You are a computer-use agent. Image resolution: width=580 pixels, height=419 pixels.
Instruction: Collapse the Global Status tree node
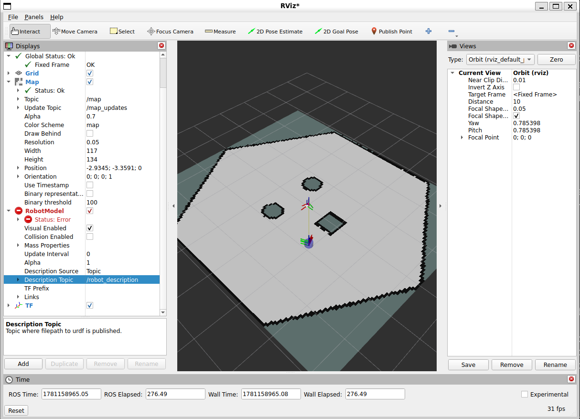tap(8, 56)
